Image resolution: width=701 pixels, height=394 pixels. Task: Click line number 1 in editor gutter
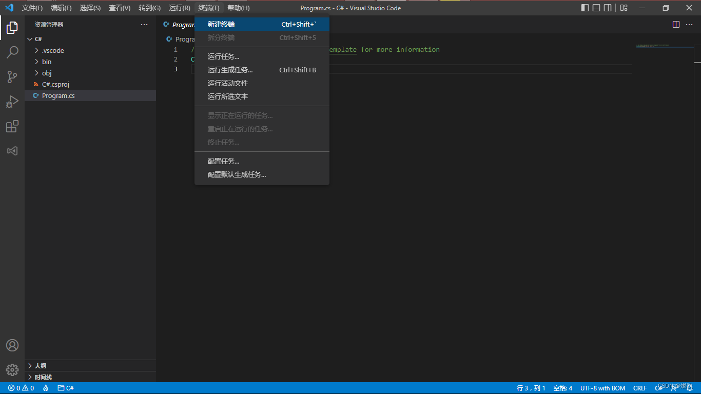[x=176, y=49]
